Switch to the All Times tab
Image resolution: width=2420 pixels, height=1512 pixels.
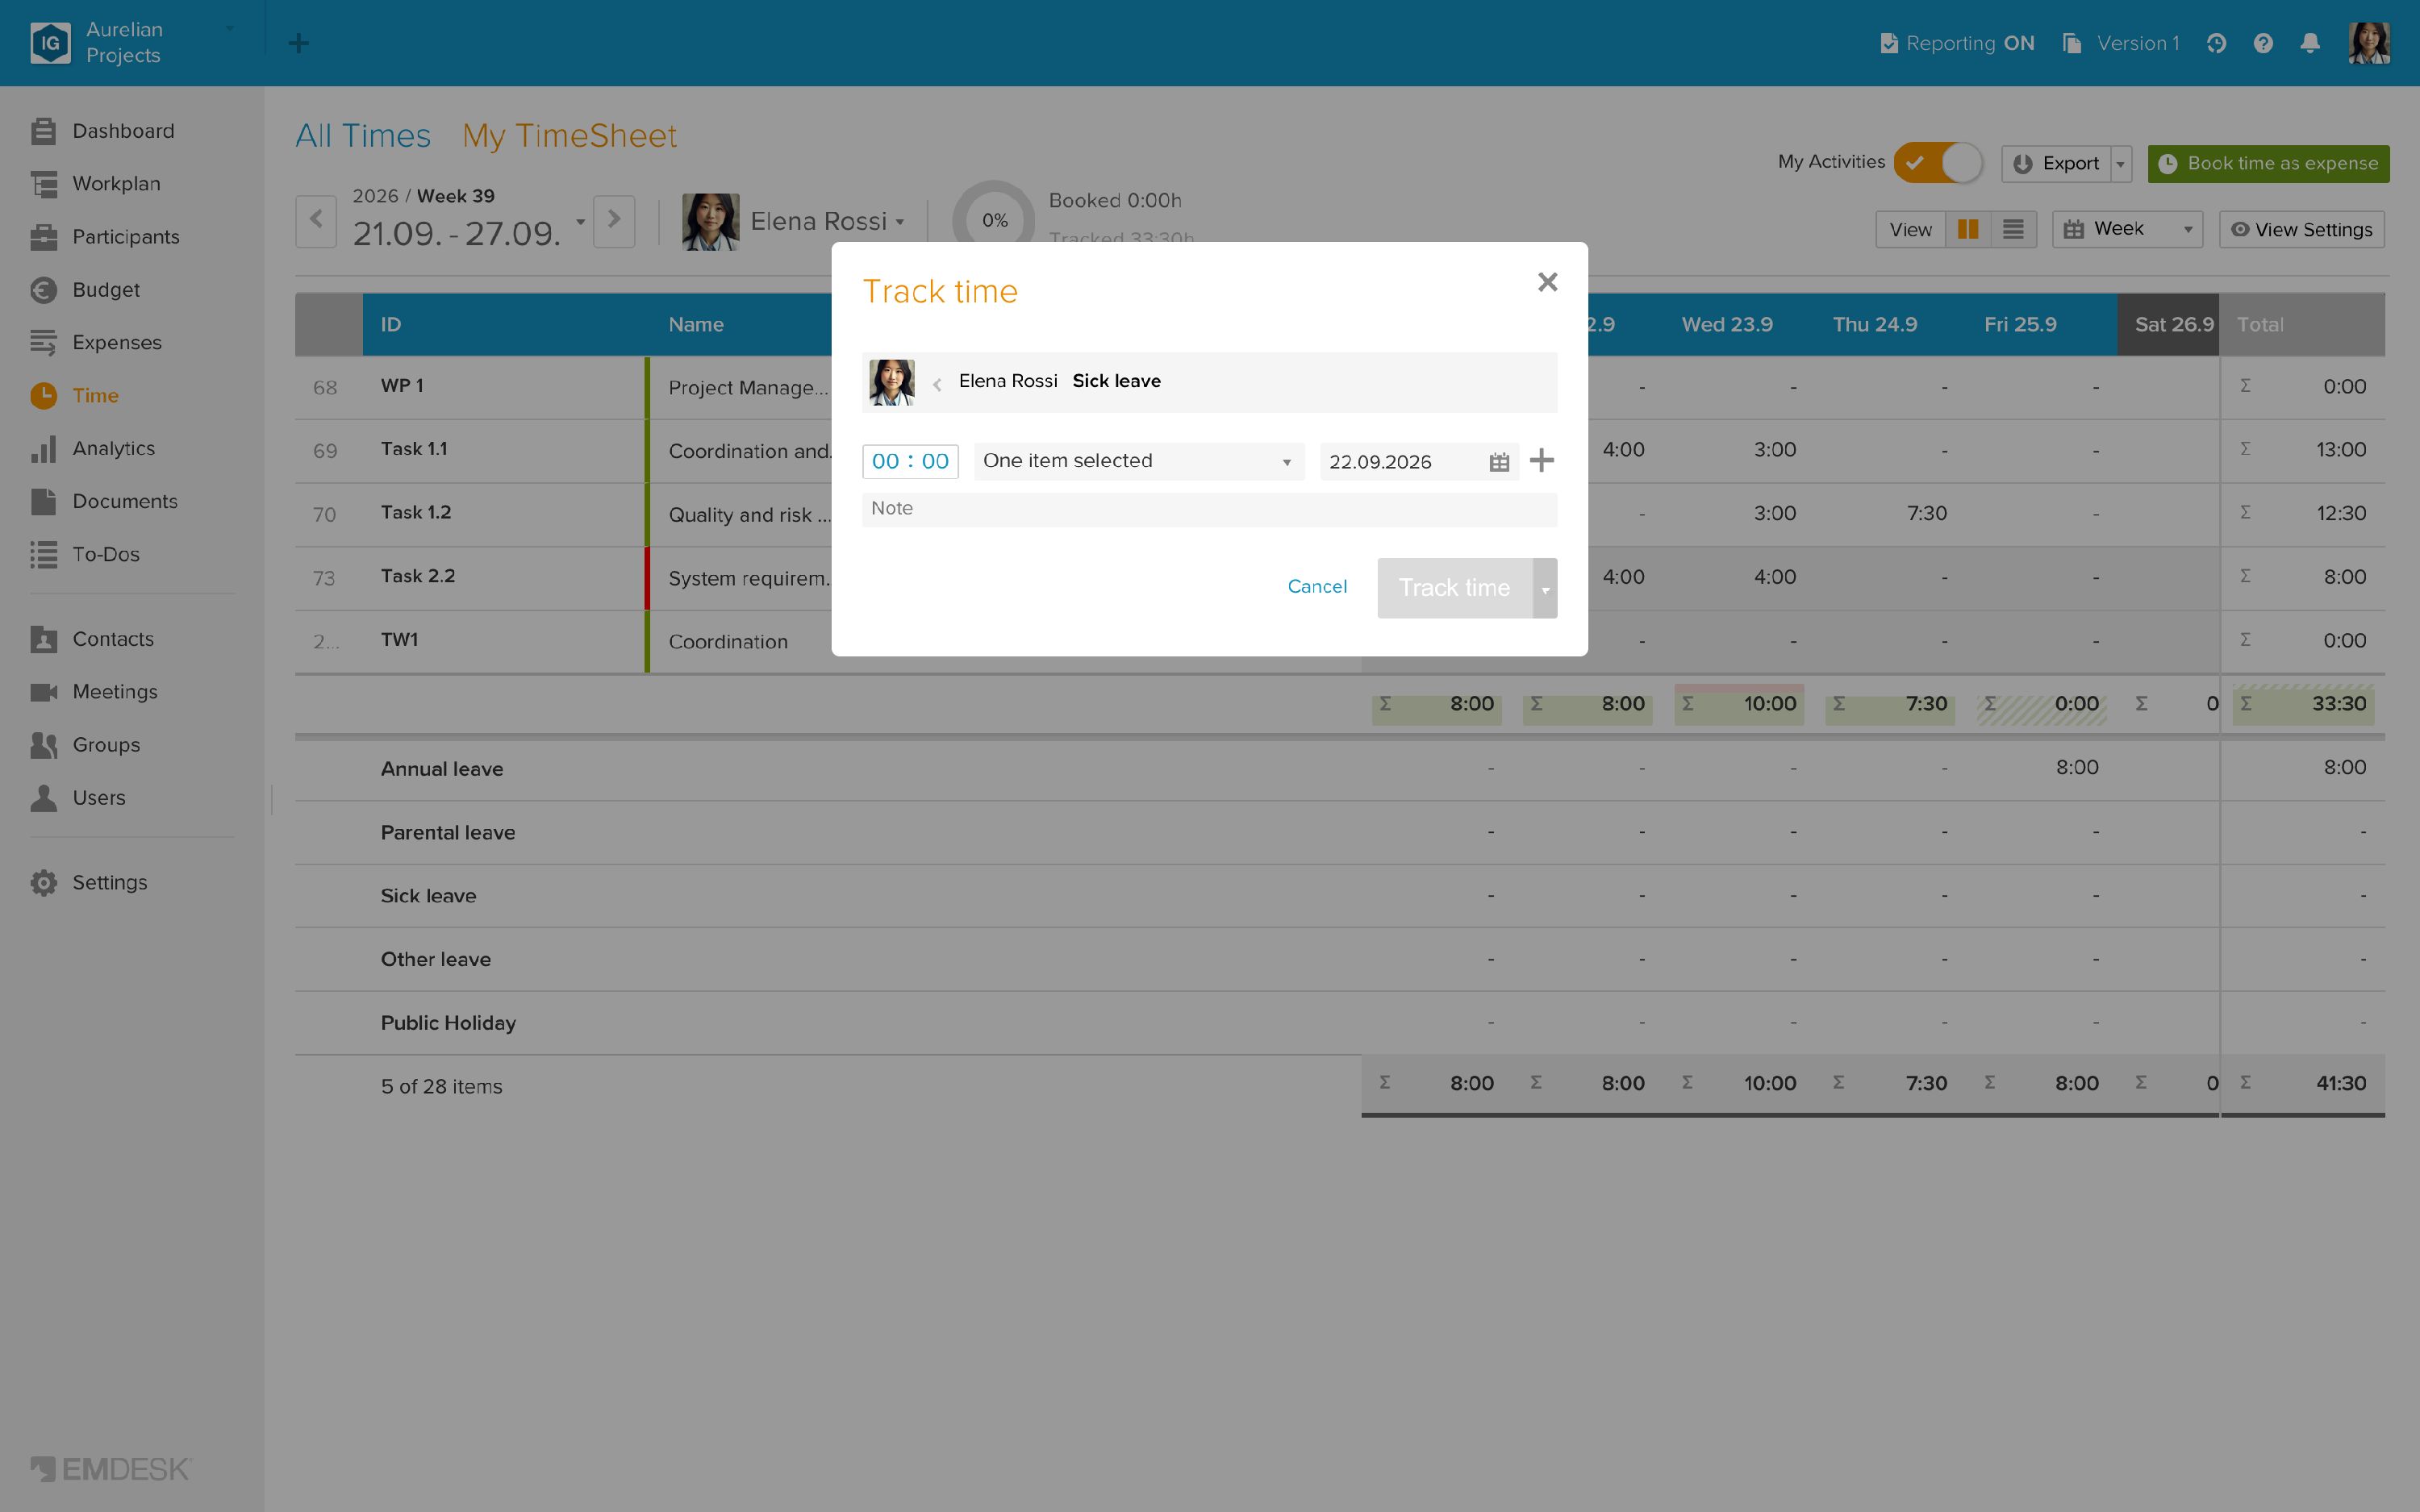[x=363, y=136]
